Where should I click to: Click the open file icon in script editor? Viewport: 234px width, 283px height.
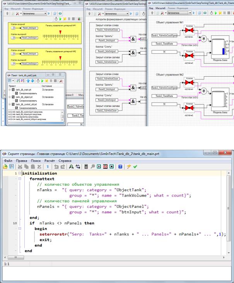(x=5, y=166)
